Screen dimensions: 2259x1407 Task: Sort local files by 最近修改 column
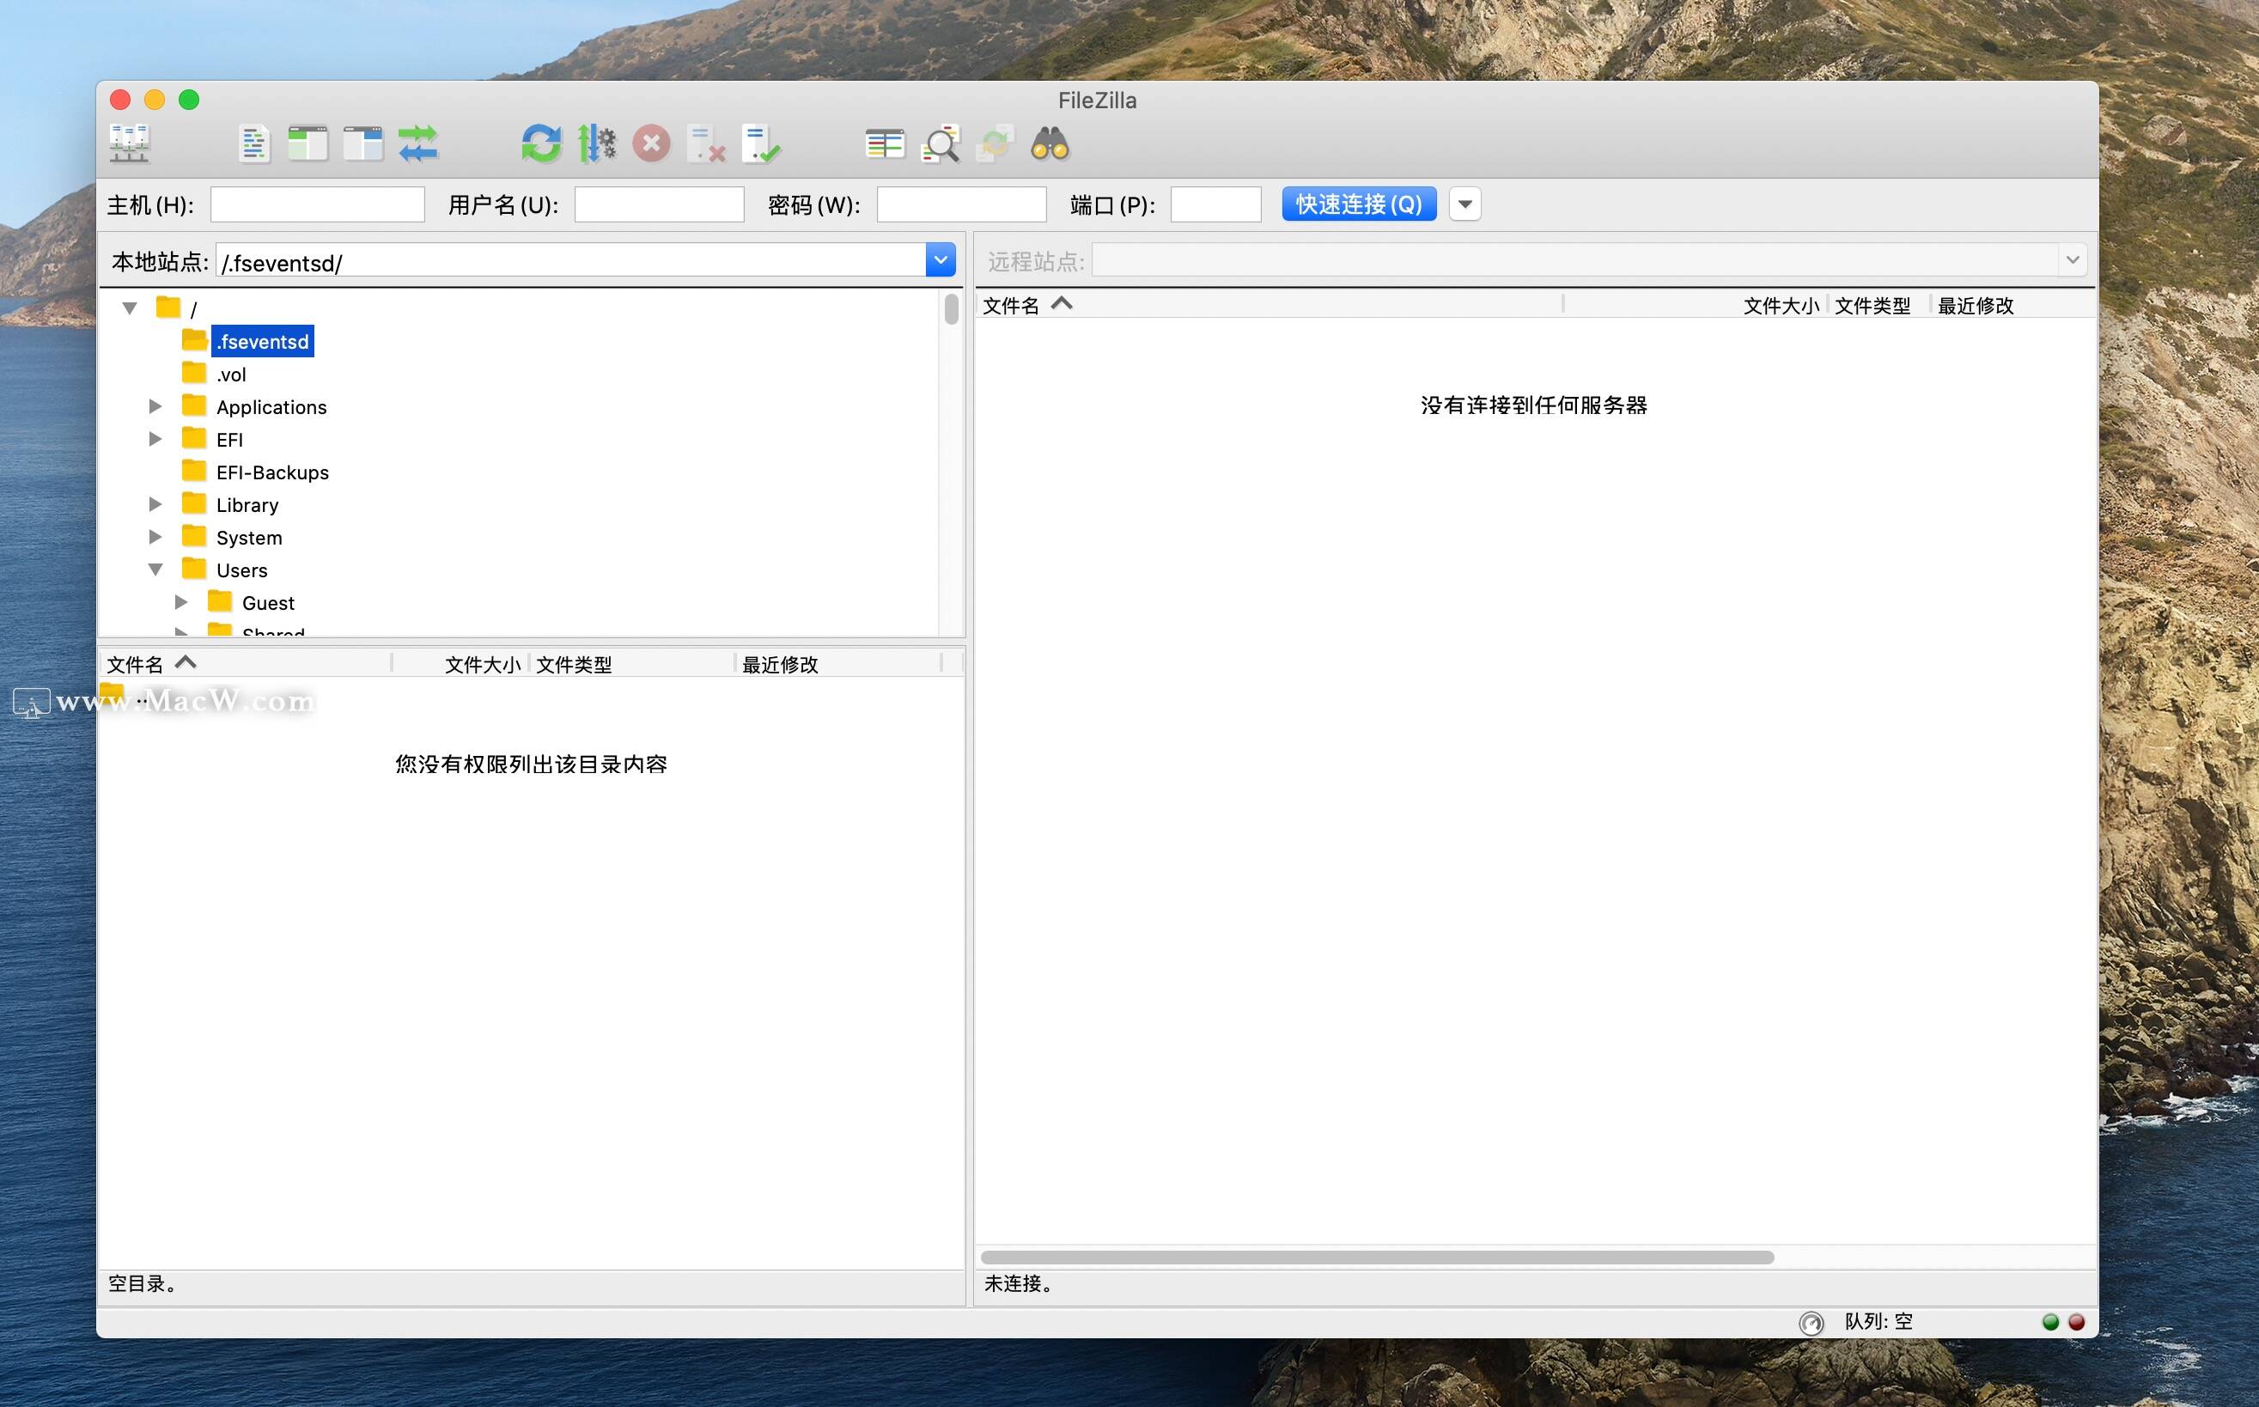coord(838,663)
